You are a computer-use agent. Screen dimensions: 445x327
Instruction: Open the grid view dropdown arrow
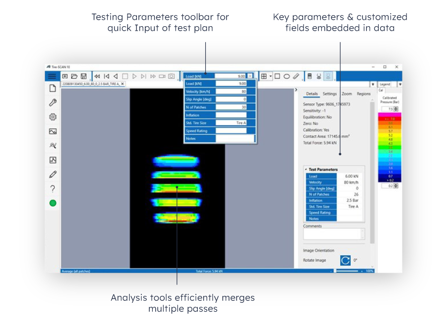click(x=270, y=76)
